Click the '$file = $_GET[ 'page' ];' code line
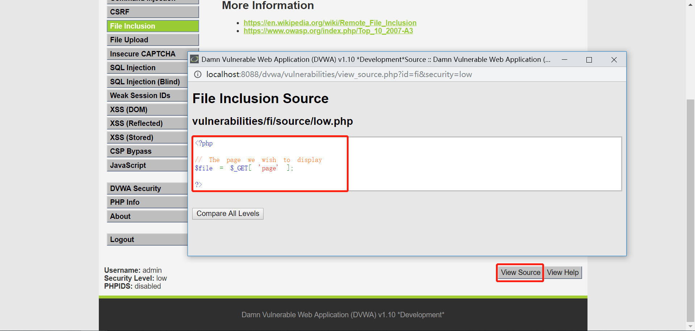This screenshot has width=695, height=331. pyautogui.click(x=244, y=168)
